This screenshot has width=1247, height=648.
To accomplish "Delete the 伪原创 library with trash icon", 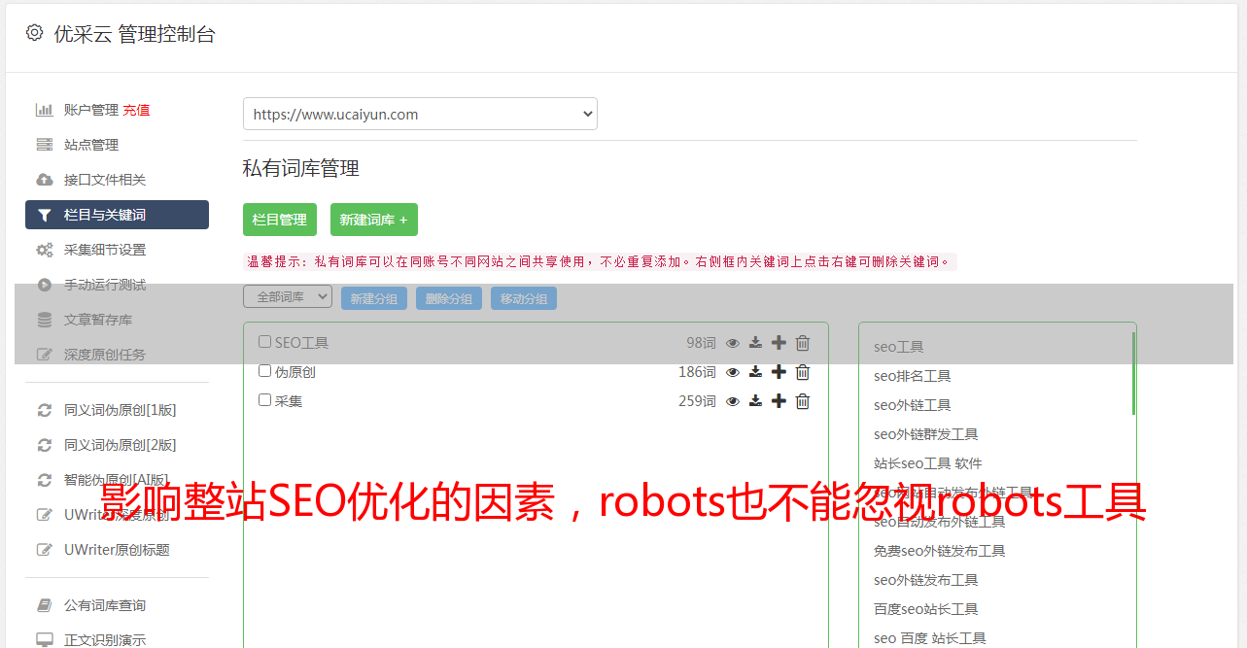I will (803, 372).
